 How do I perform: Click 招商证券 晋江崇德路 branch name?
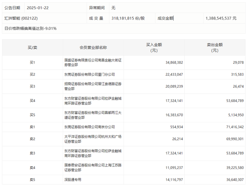pos(93,86)
